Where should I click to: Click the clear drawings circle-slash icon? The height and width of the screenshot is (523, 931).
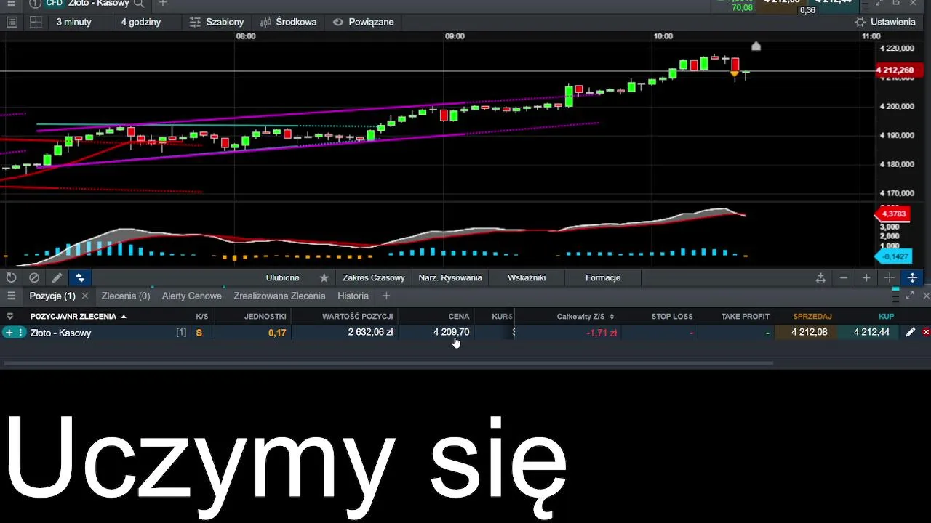(x=34, y=277)
